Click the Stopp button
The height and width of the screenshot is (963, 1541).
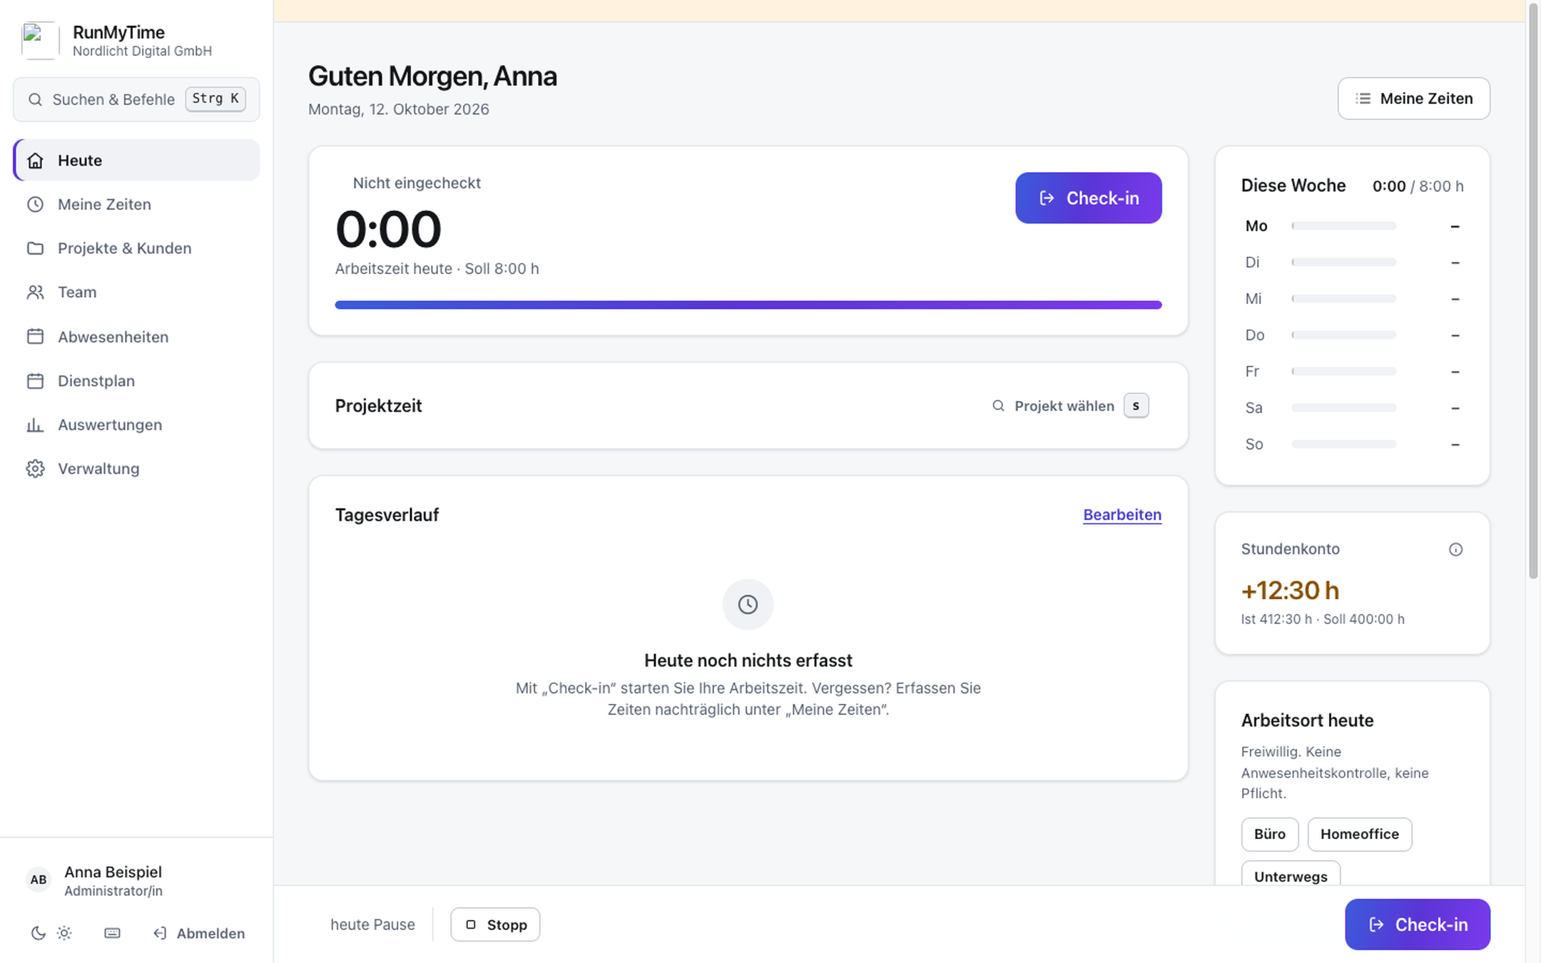(495, 924)
